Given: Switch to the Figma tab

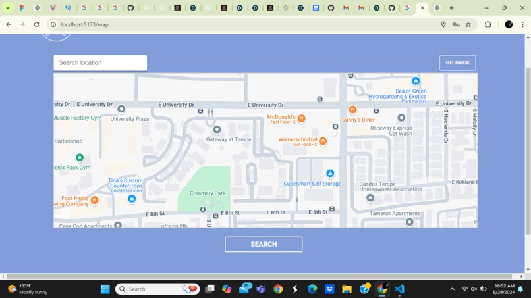Looking at the screenshot, I should pyautogui.click(x=22, y=8).
